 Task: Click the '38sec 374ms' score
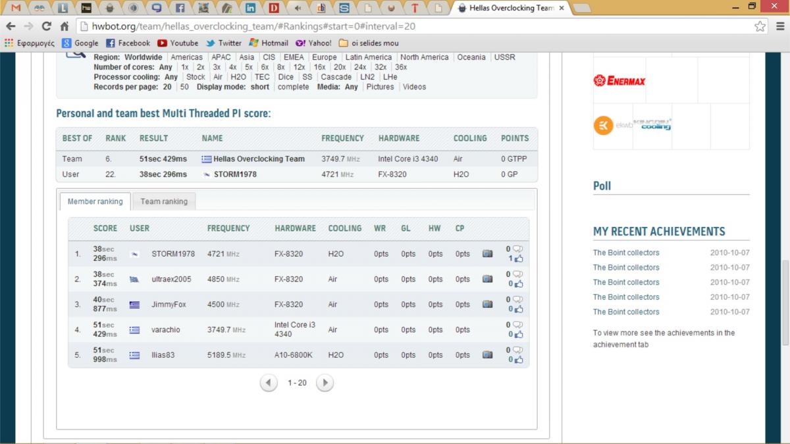tap(105, 279)
